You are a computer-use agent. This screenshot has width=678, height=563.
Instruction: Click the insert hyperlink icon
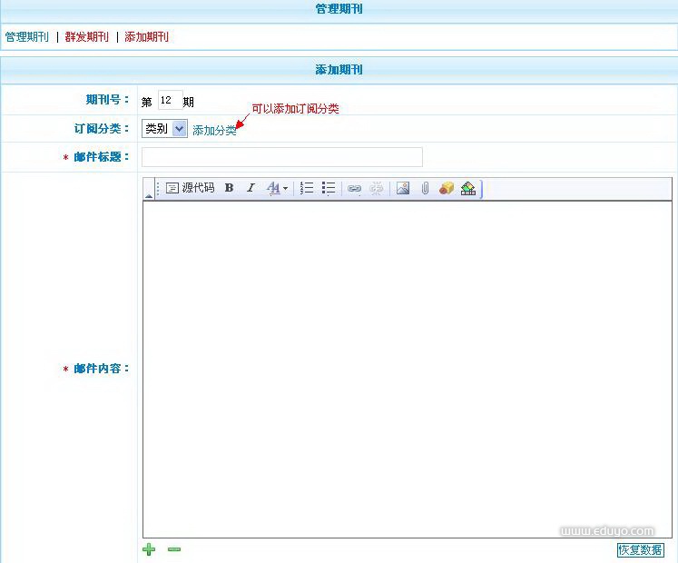pos(355,188)
